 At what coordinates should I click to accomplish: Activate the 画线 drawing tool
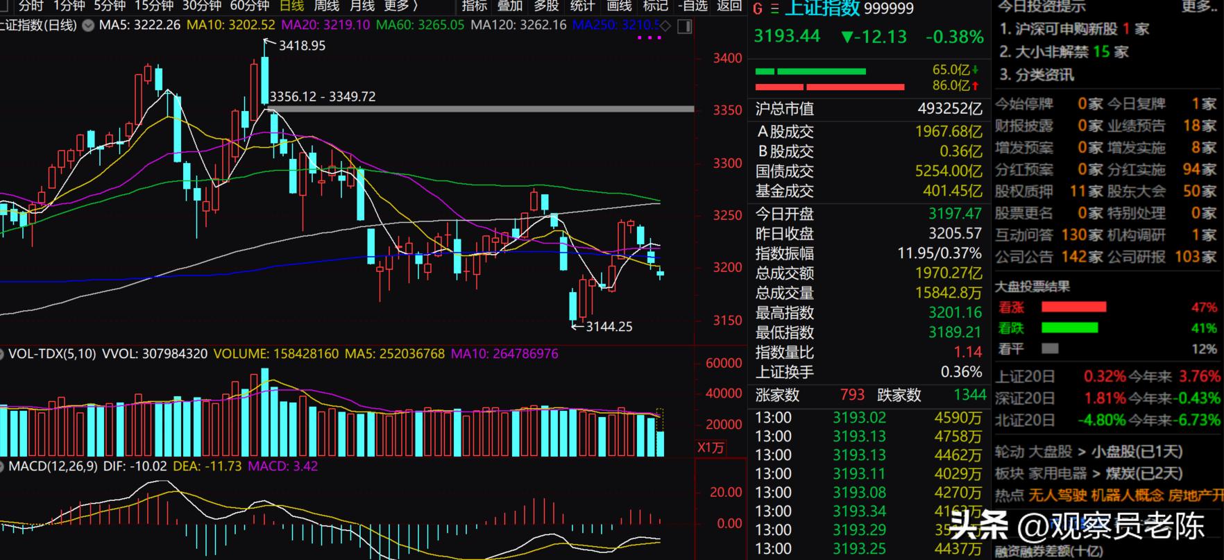tap(619, 6)
